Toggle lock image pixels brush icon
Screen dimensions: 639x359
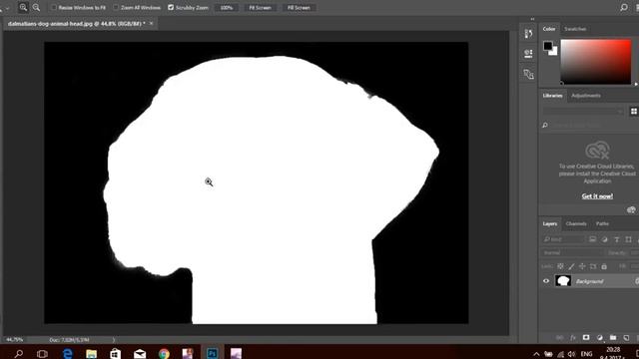click(572, 266)
